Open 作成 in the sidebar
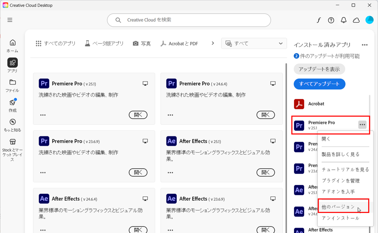 (12, 105)
